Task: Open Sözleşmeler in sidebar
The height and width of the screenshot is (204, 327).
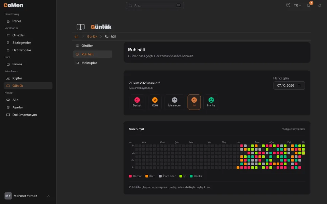Action: coord(28,43)
